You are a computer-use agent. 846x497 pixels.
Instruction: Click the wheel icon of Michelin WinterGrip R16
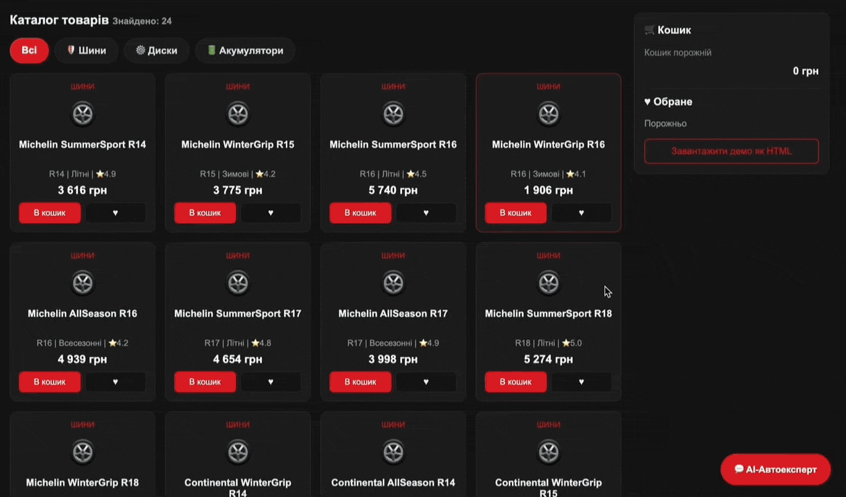(x=548, y=114)
